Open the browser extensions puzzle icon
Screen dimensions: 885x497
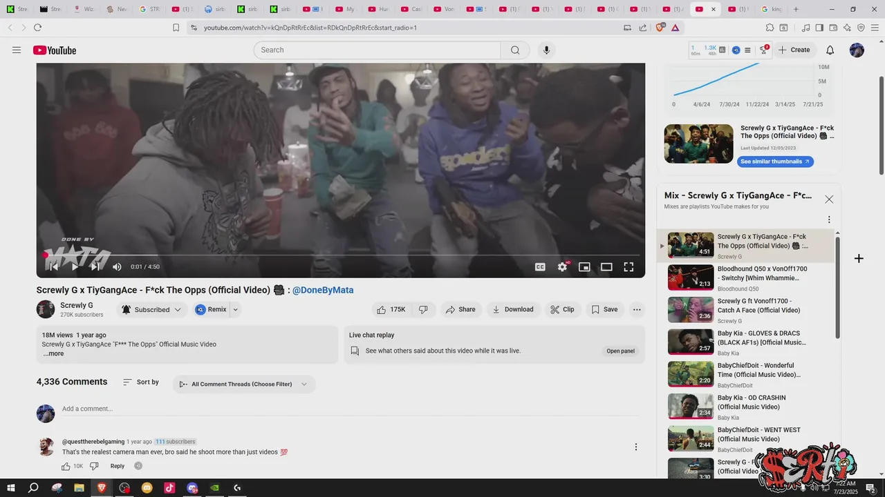tap(770, 28)
